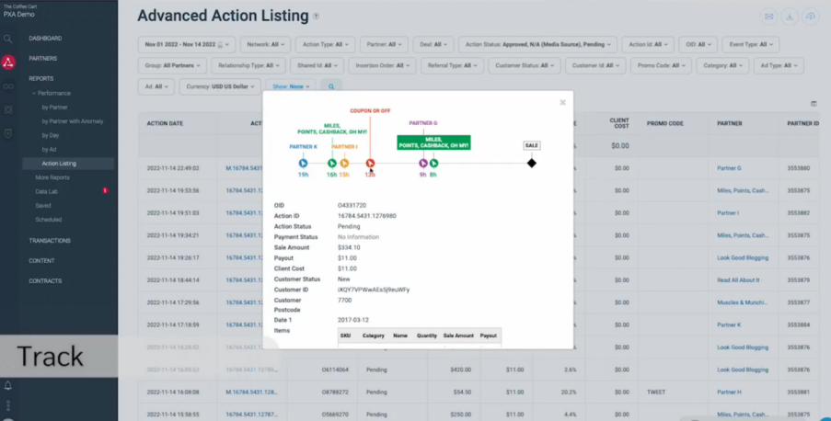Click the cloud upload icon
831x421 pixels.
coord(811,17)
